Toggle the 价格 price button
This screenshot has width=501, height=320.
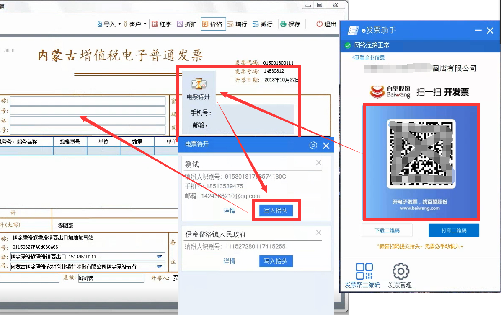(x=213, y=24)
